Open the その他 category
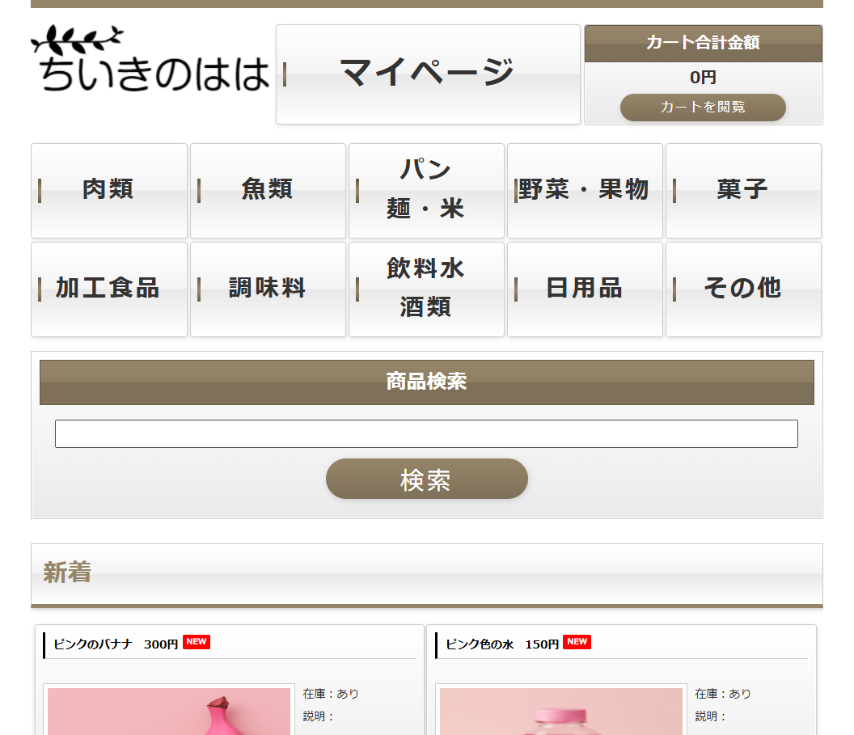The width and height of the screenshot is (854, 735). [742, 289]
